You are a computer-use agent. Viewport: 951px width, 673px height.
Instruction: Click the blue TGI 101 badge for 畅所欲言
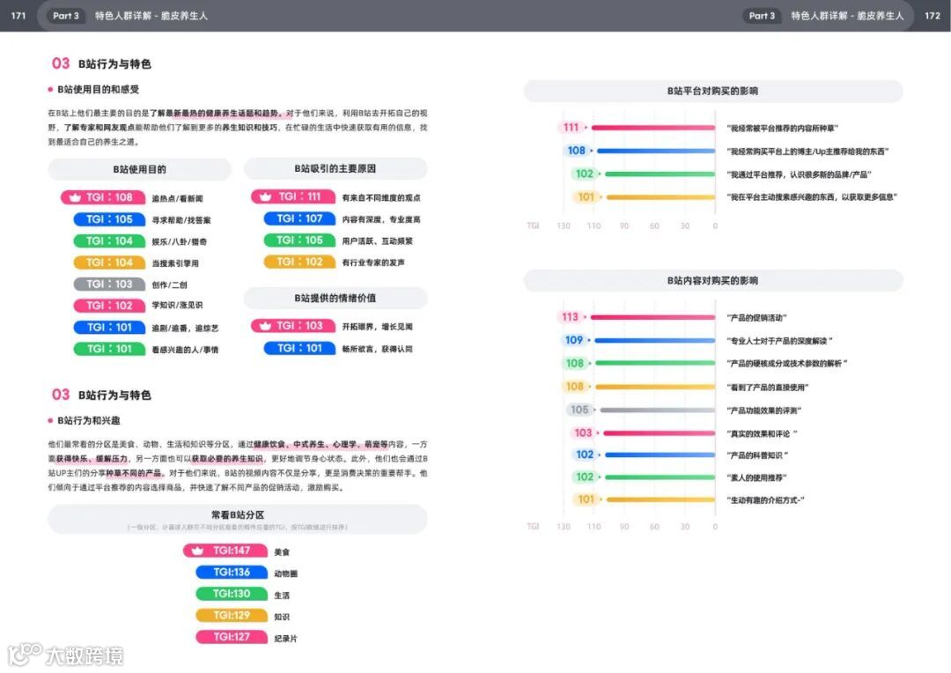point(299,348)
